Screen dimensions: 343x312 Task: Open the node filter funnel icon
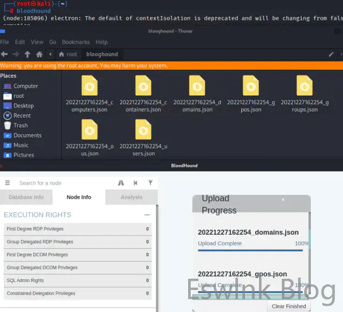pos(151,183)
